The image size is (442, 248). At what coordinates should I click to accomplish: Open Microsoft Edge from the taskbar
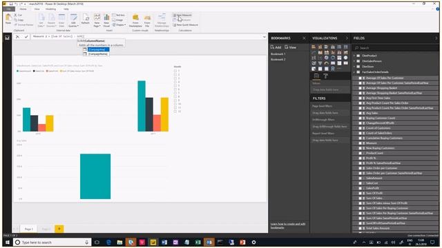[108, 242]
